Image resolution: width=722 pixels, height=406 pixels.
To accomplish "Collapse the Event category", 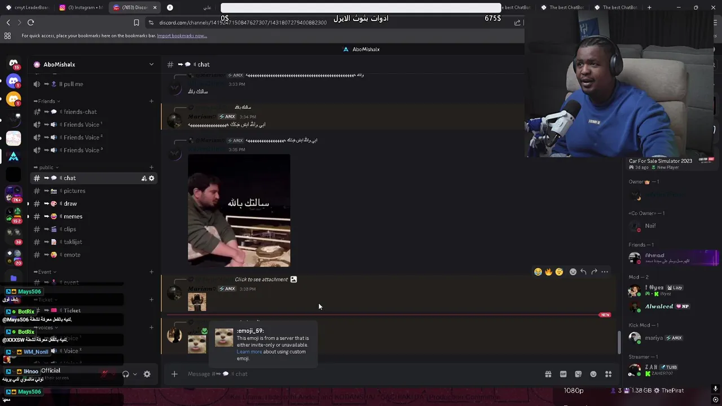I will pyautogui.click(x=45, y=272).
